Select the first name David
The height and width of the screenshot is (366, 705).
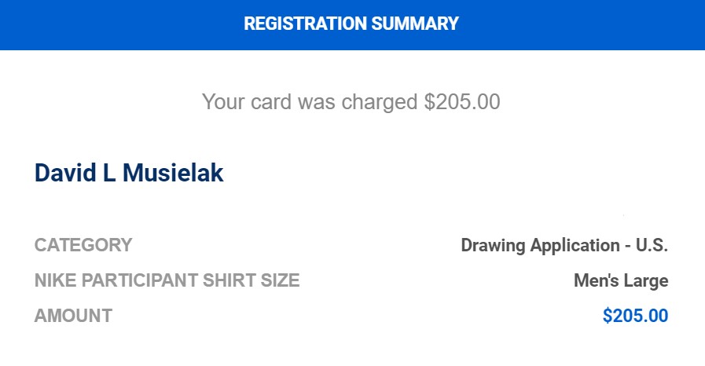(x=65, y=173)
